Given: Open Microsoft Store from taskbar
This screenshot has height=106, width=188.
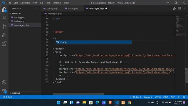Looking at the screenshot, I should (91, 103).
